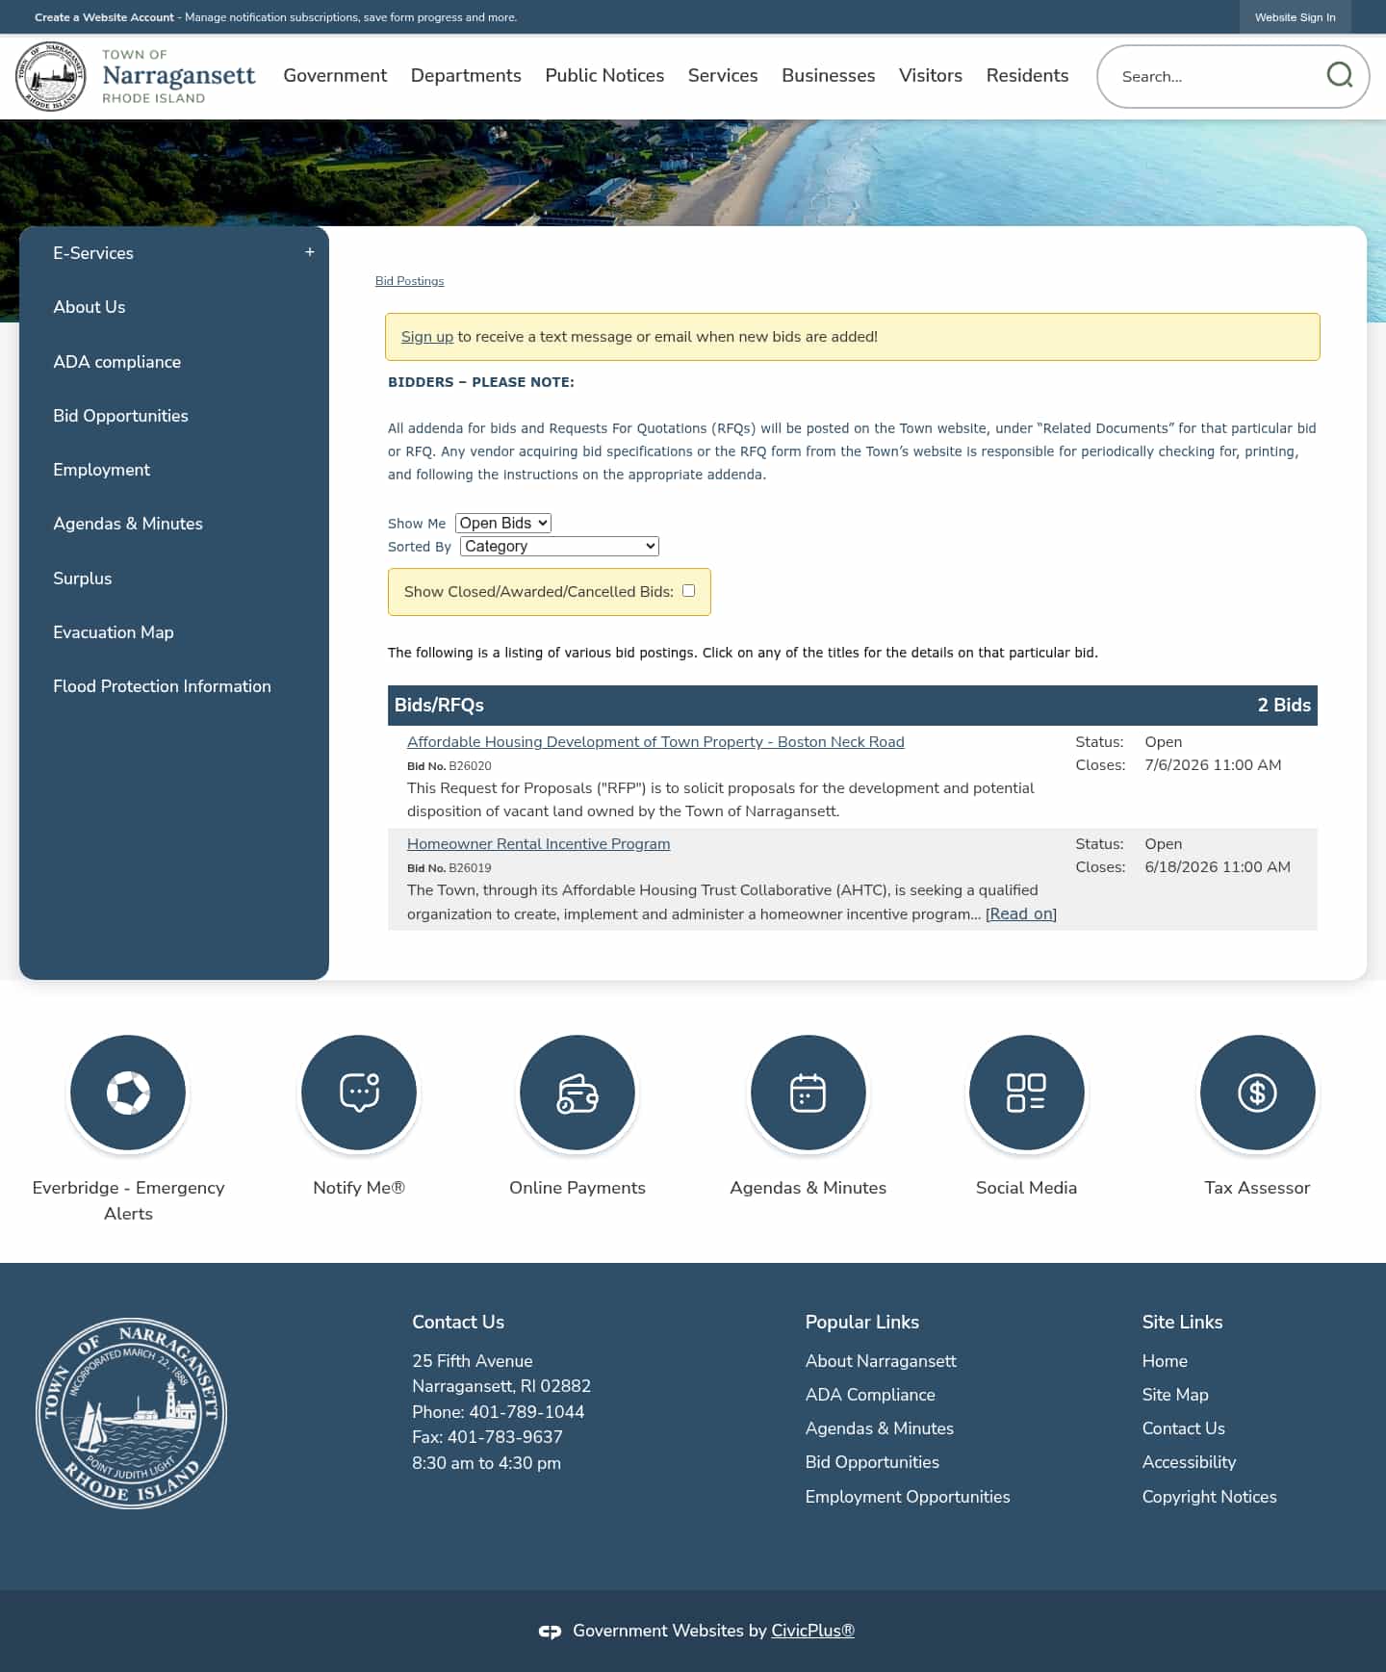Open the Services menu
This screenshot has height=1672, width=1386.
(x=723, y=75)
